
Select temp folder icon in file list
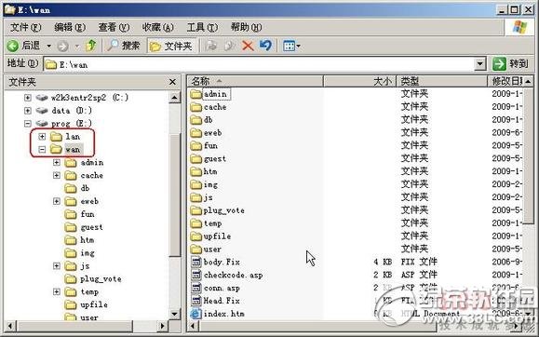pos(195,223)
